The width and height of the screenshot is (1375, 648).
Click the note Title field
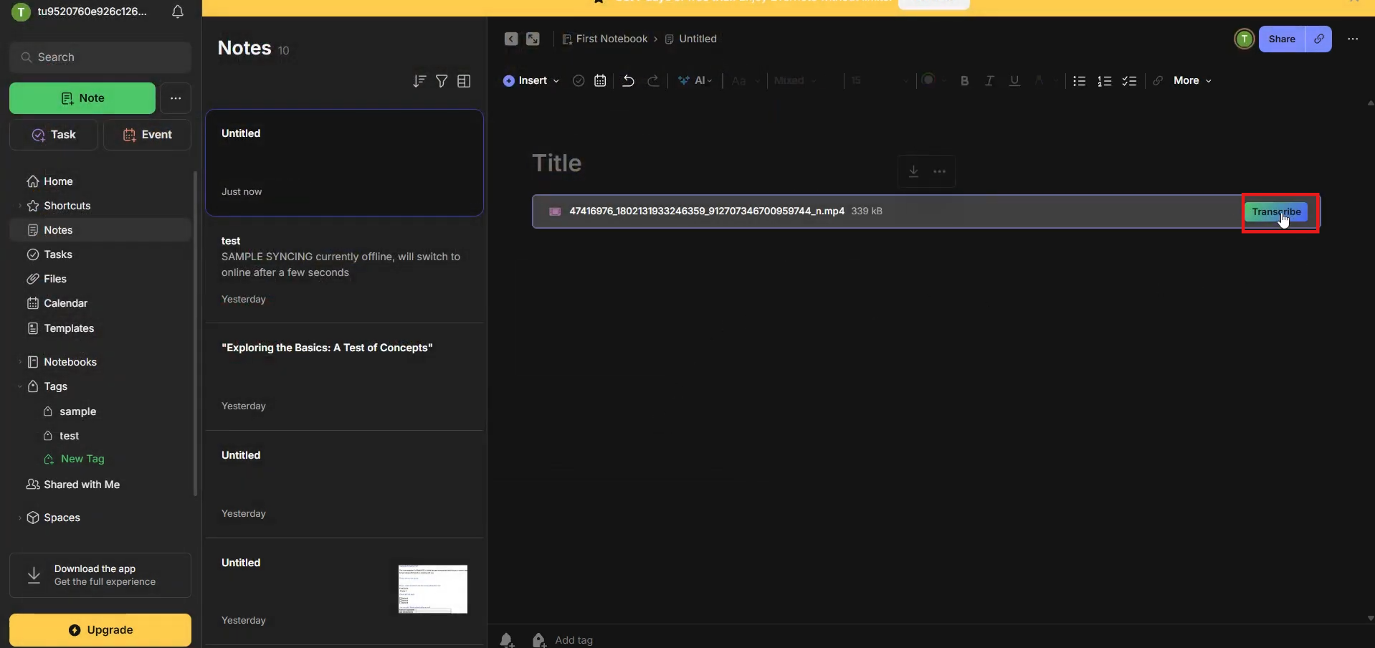(x=556, y=163)
